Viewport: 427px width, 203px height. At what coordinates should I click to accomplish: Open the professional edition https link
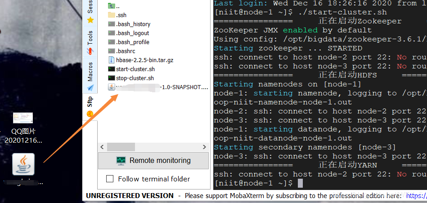(416, 196)
